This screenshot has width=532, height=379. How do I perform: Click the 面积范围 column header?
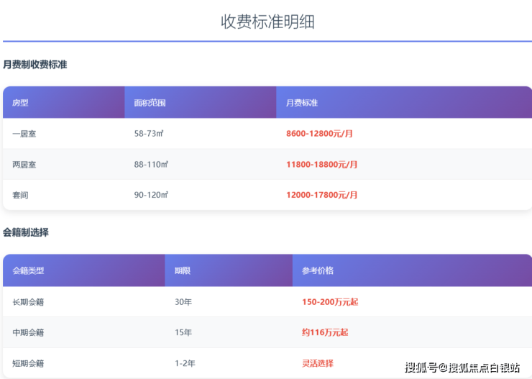click(x=150, y=103)
